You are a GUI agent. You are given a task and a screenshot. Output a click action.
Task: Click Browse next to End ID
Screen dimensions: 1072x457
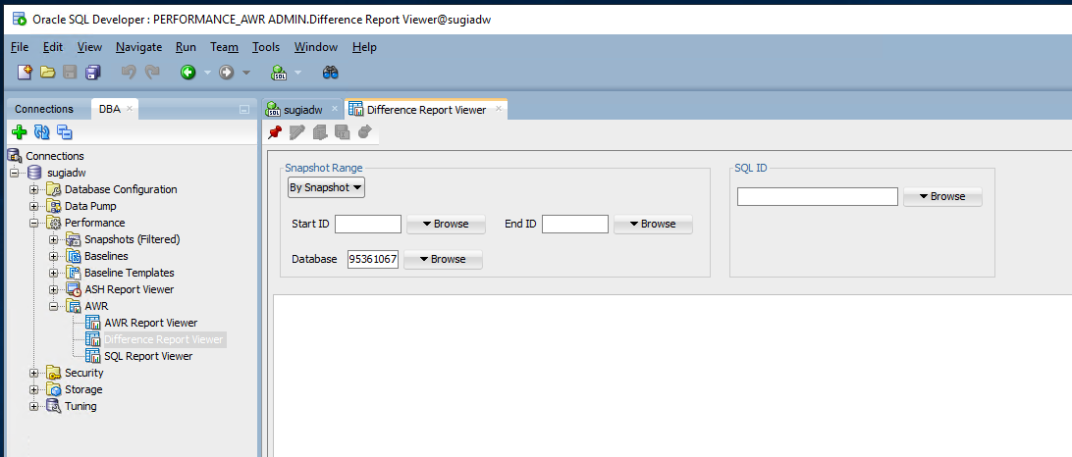pos(653,224)
